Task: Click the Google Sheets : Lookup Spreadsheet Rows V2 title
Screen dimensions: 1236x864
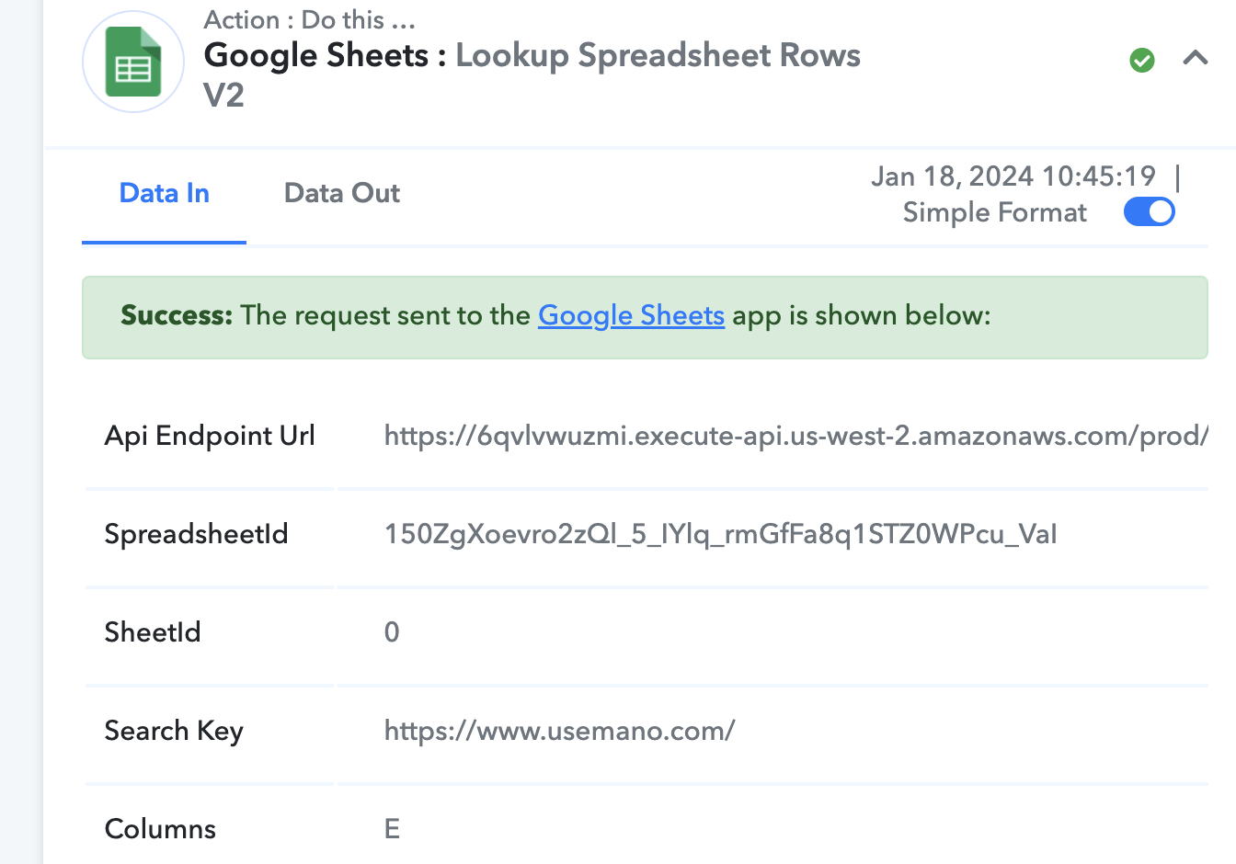Action: pyautogui.click(x=532, y=74)
